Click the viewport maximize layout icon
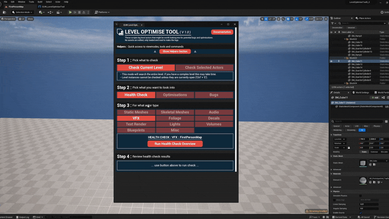 (326, 19)
